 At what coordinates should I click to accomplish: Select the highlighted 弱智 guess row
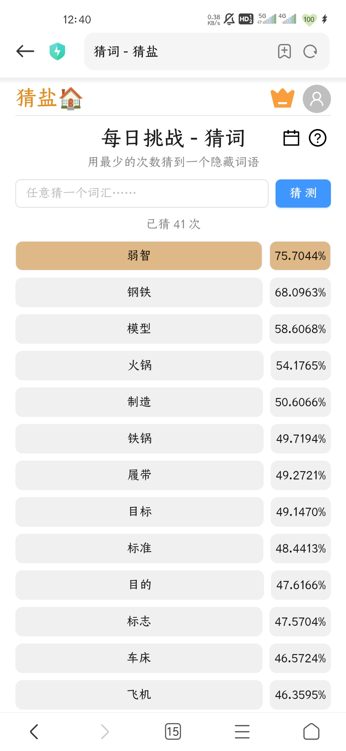(139, 256)
